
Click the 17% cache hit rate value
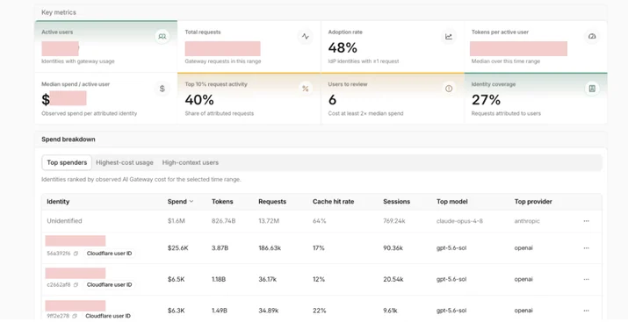click(x=319, y=248)
